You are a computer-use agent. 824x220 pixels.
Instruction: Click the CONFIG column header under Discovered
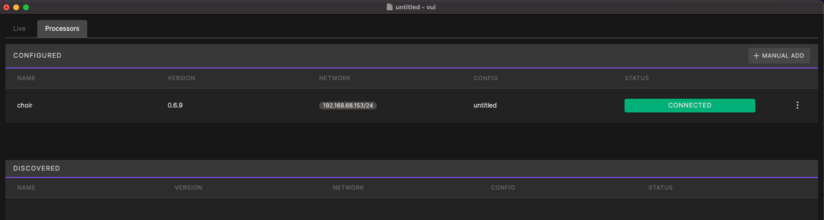point(502,188)
